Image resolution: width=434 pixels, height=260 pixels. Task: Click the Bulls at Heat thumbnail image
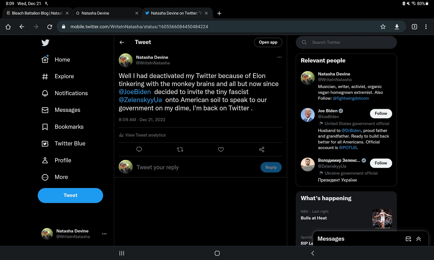382,219
